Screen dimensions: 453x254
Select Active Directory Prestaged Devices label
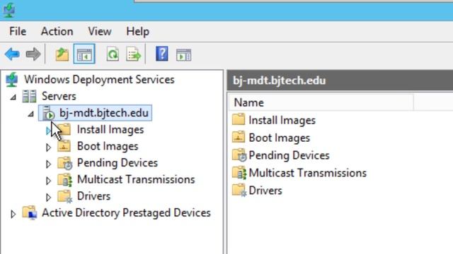(126, 213)
